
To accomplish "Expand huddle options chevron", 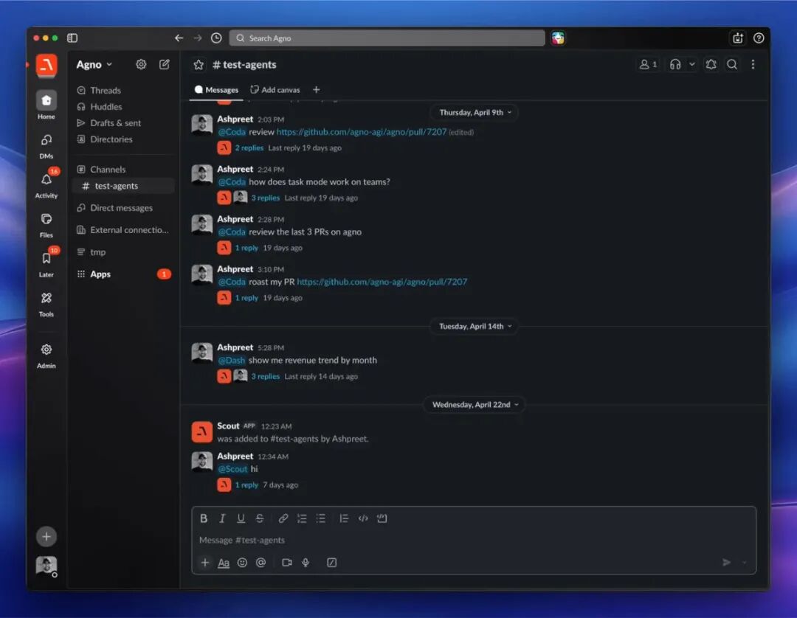I will tap(692, 65).
